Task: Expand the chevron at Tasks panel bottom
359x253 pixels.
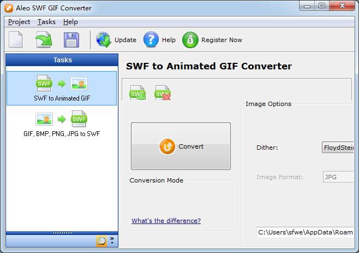Action: pos(112,240)
